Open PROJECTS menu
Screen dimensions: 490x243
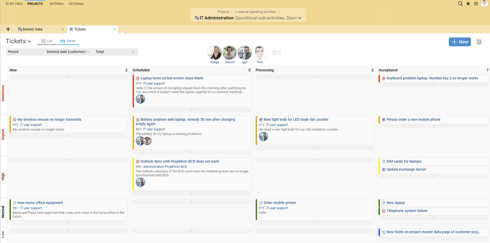35,4
